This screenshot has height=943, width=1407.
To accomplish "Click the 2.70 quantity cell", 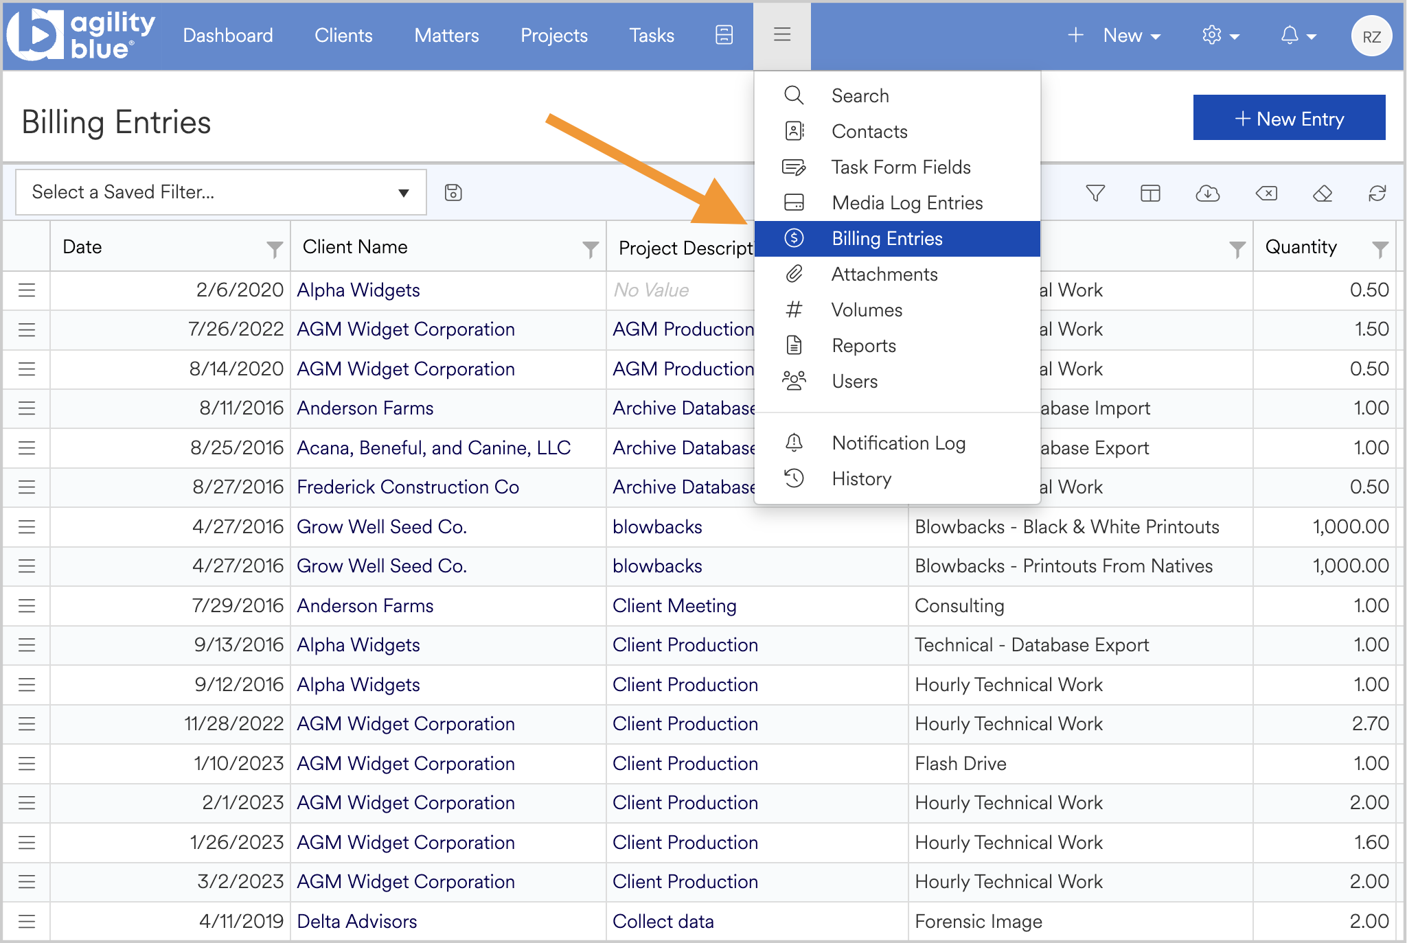I will [x=1324, y=724].
